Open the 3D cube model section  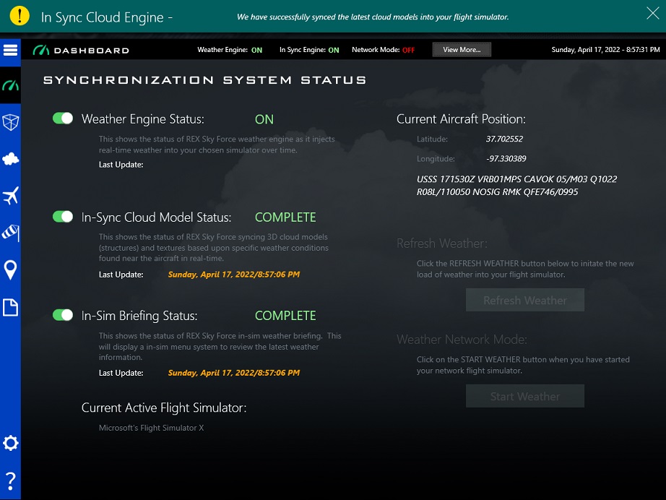point(10,122)
